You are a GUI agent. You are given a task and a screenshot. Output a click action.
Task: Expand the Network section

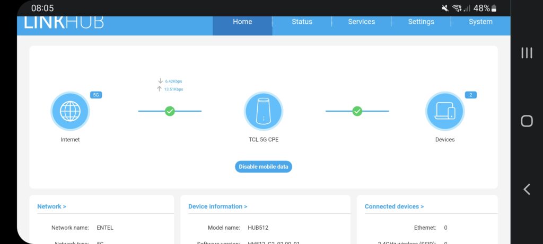point(51,206)
